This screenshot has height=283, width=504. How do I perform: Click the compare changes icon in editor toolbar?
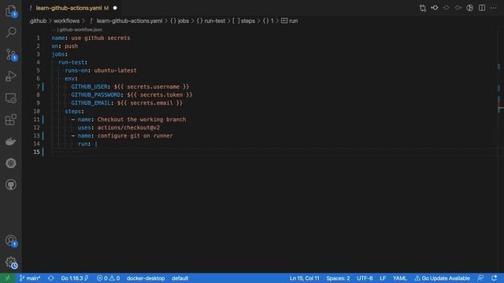point(423,8)
